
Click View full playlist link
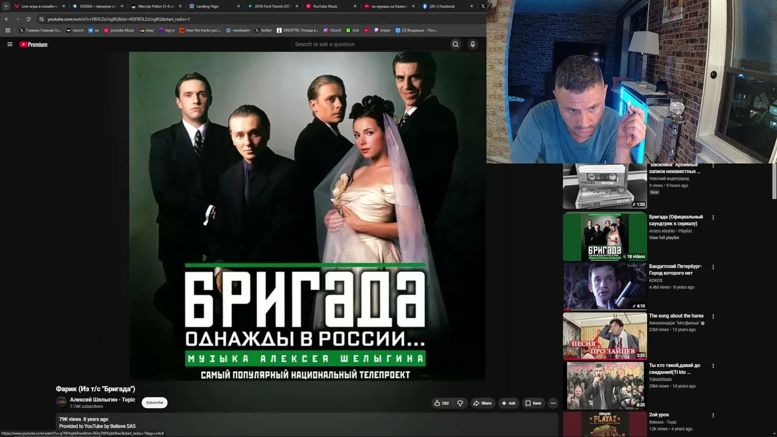point(664,238)
